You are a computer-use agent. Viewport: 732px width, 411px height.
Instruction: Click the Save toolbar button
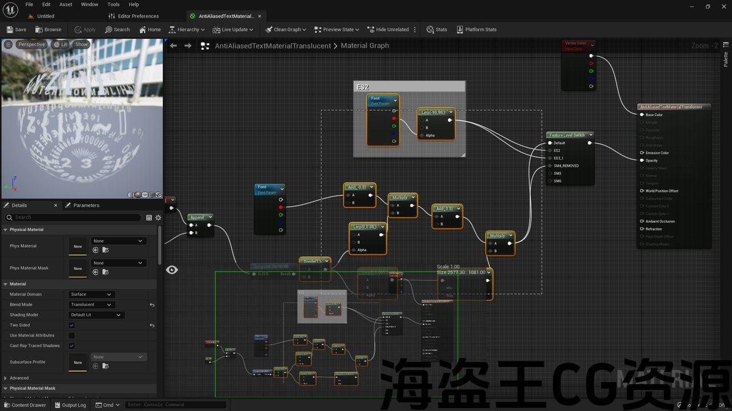pos(16,30)
